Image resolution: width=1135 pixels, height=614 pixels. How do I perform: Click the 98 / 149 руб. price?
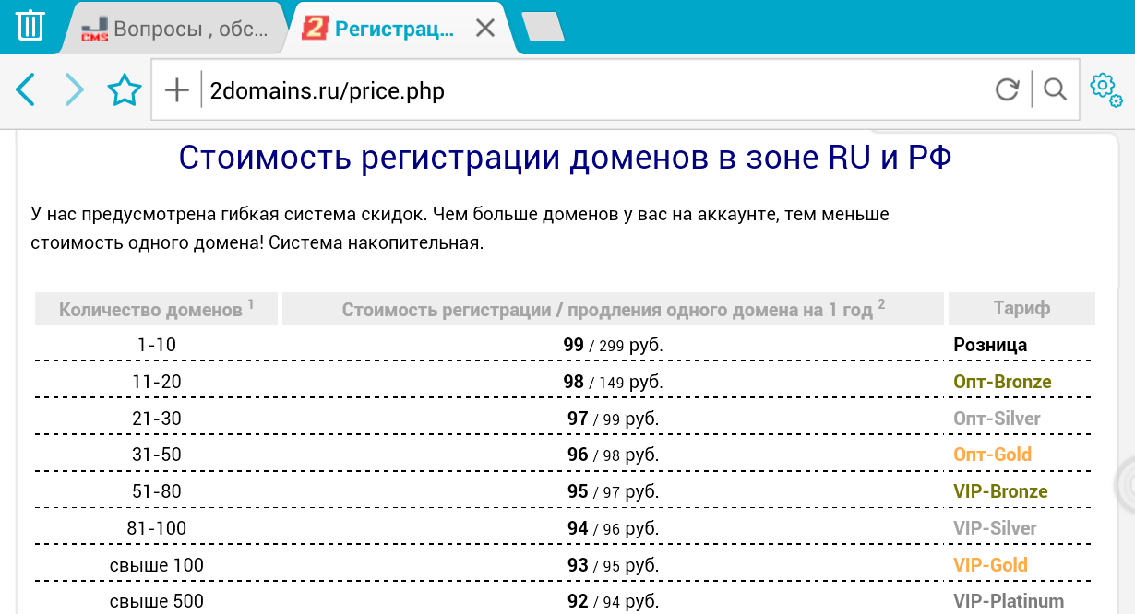point(613,382)
